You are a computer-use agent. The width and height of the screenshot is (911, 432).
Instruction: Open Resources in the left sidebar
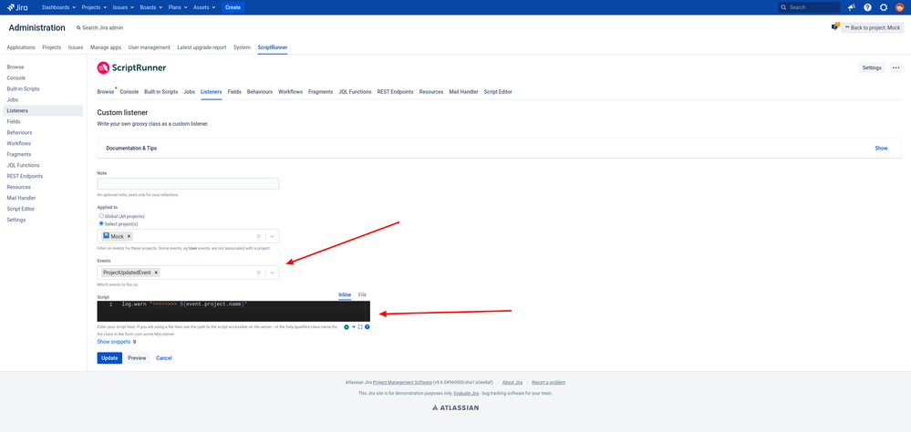[18, 187]
